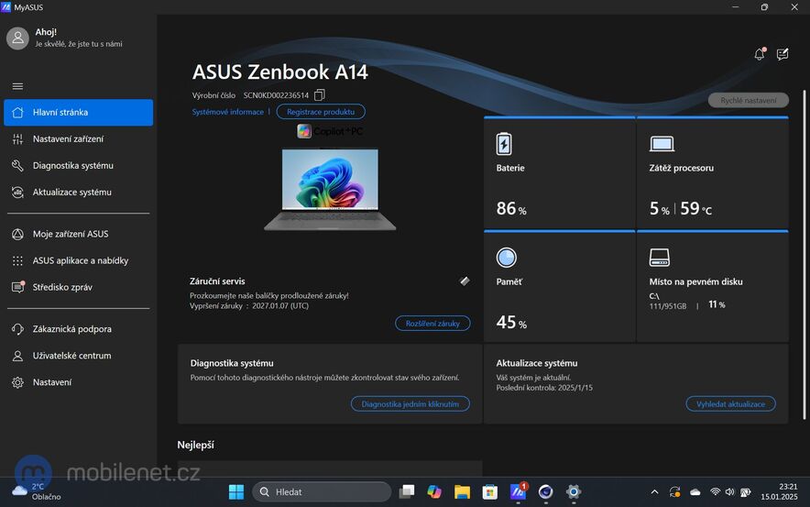Click the Rychlé nastavení button
The width and height of the screenshot is (810, 507).
point(748,100)
